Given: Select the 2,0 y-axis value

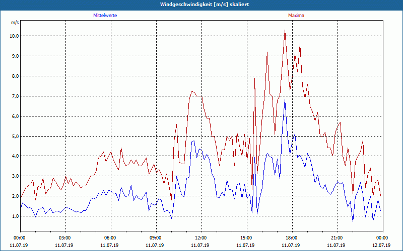Looking at the screenshot, I should click(x=15, y=196).
